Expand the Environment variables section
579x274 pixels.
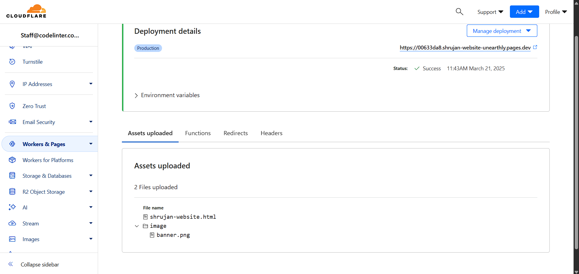(x=167, y=95)
